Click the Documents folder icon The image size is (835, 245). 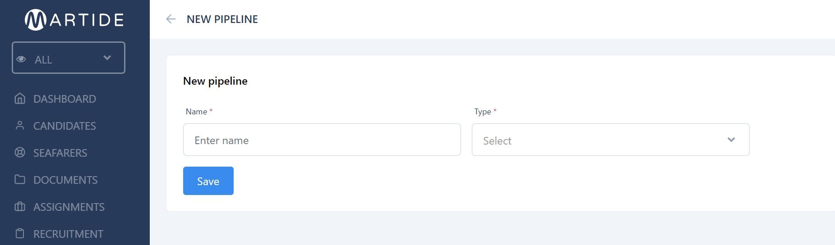click(x=20, y=180)
